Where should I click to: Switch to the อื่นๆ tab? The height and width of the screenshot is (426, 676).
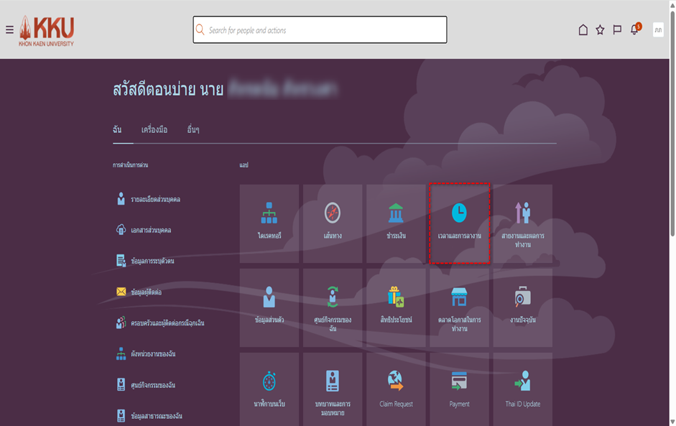click(x=193, y=130)
